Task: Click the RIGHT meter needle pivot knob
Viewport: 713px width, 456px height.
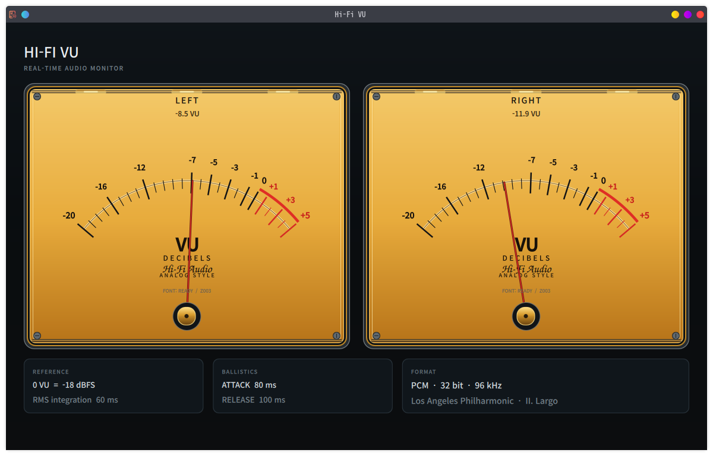Action: [x=526, y=316]
